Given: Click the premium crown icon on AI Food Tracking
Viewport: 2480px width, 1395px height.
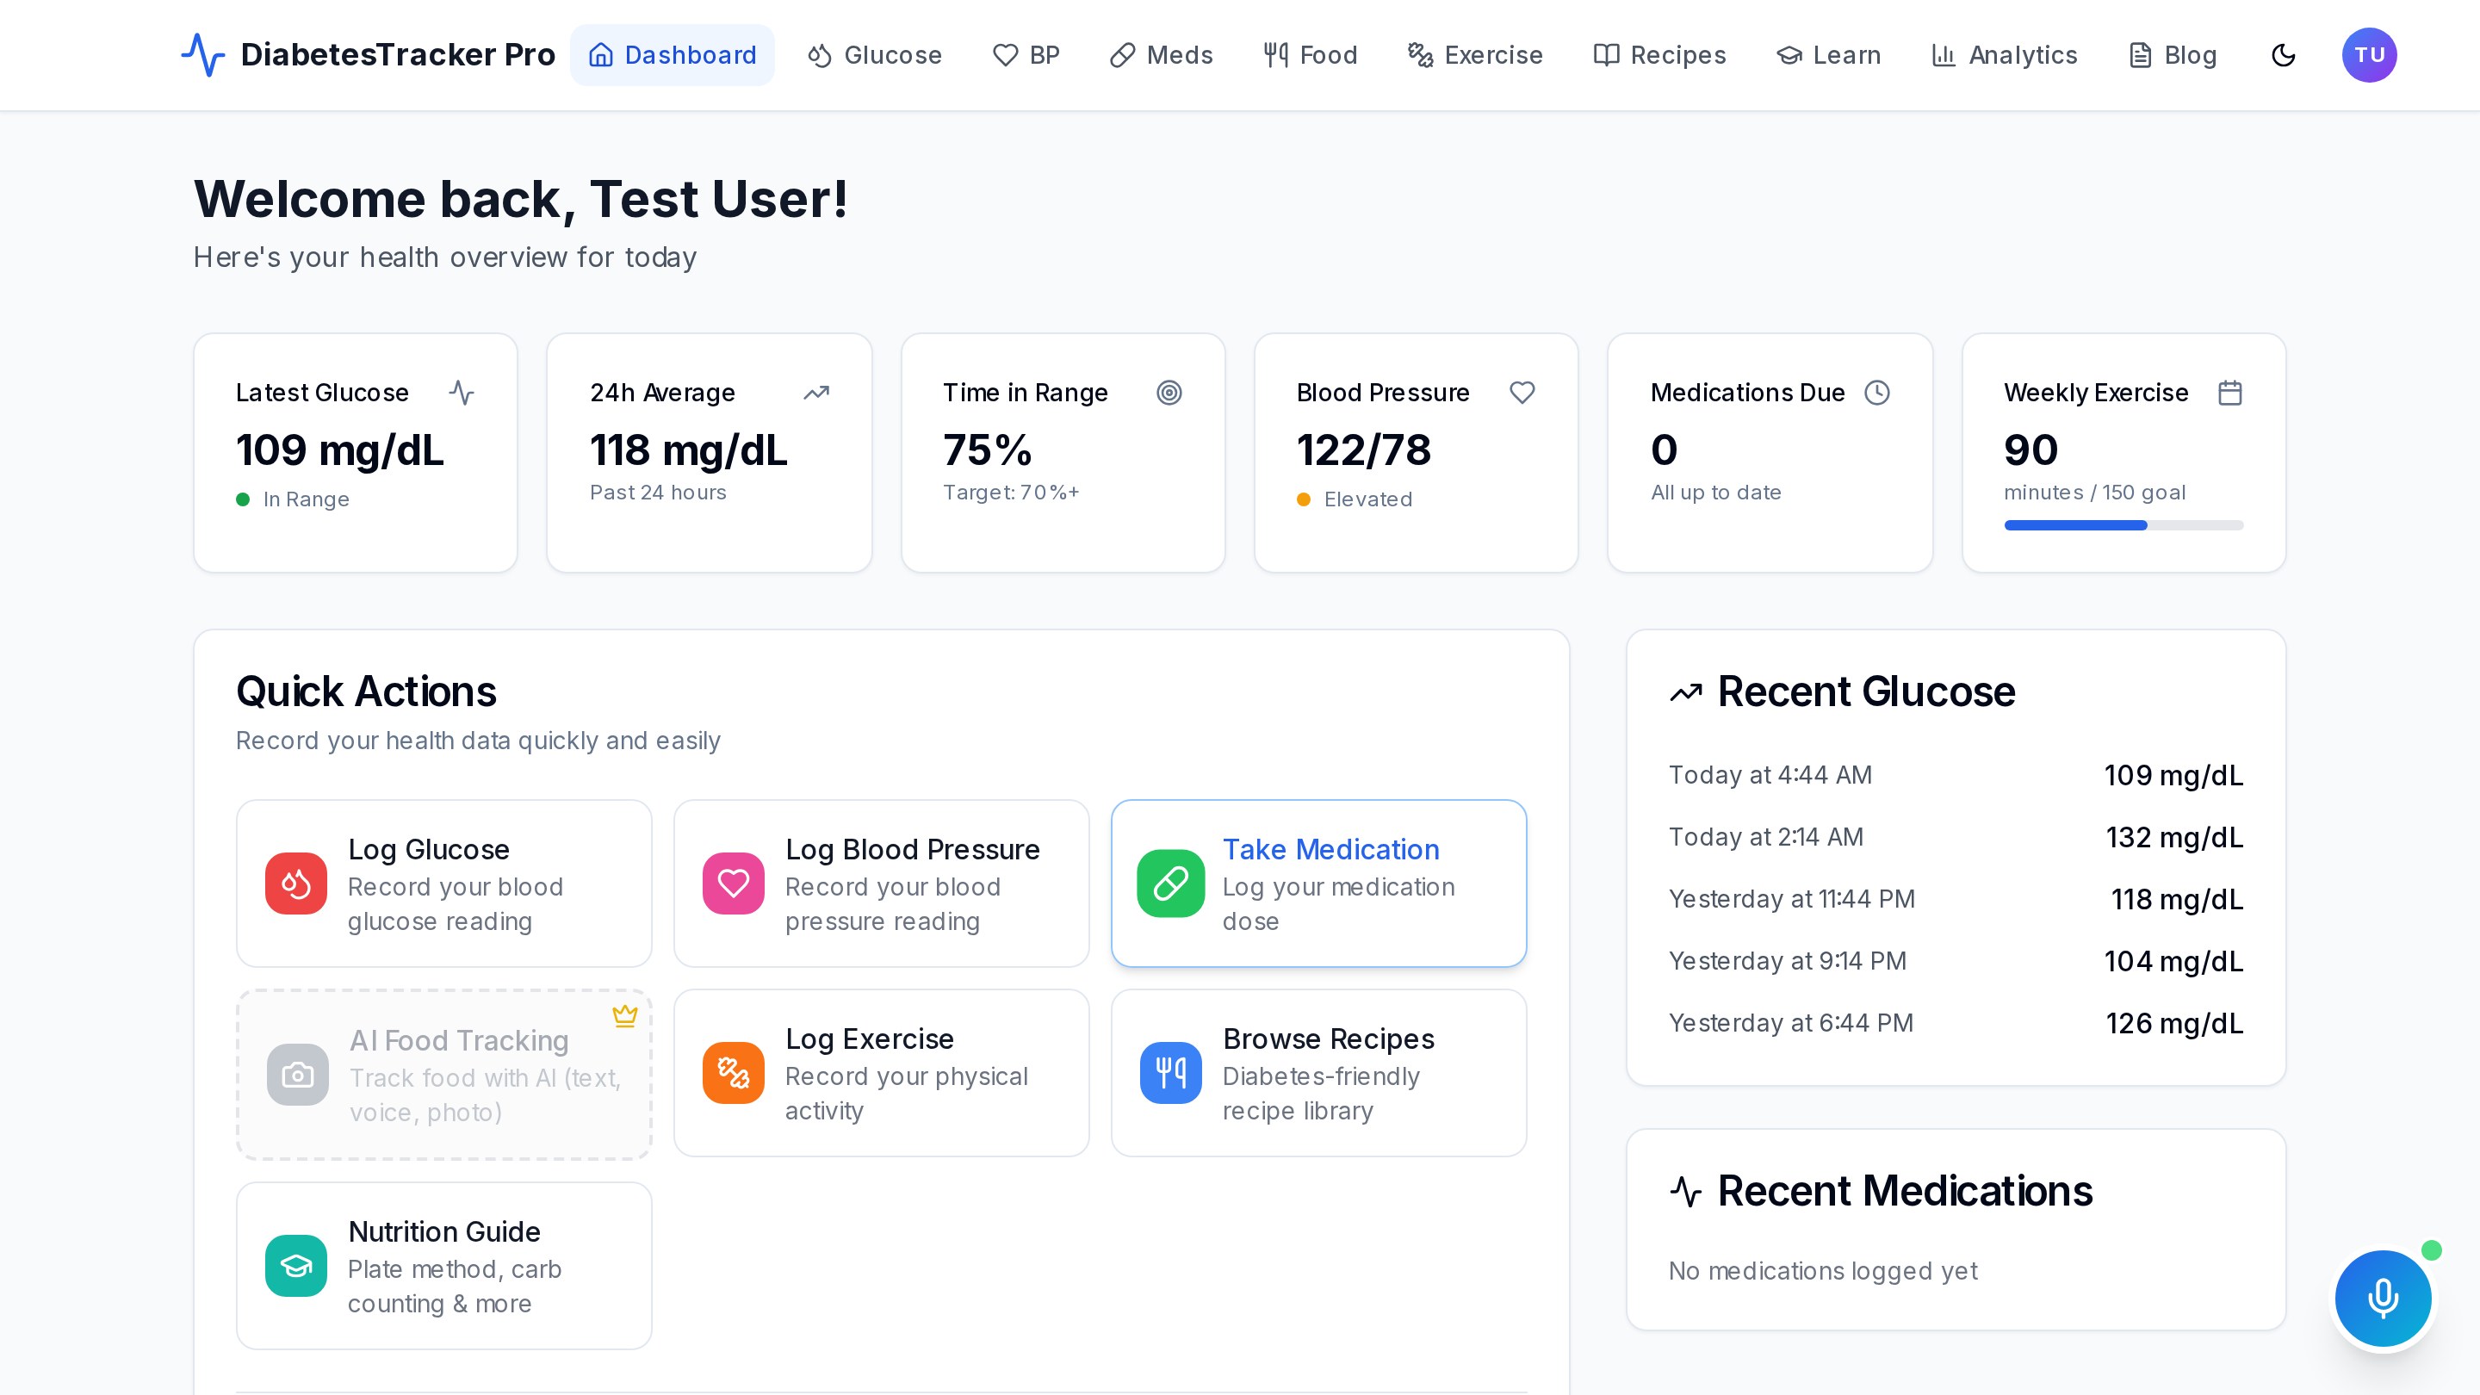Looking at the screenshot, I should [625, 1016].
